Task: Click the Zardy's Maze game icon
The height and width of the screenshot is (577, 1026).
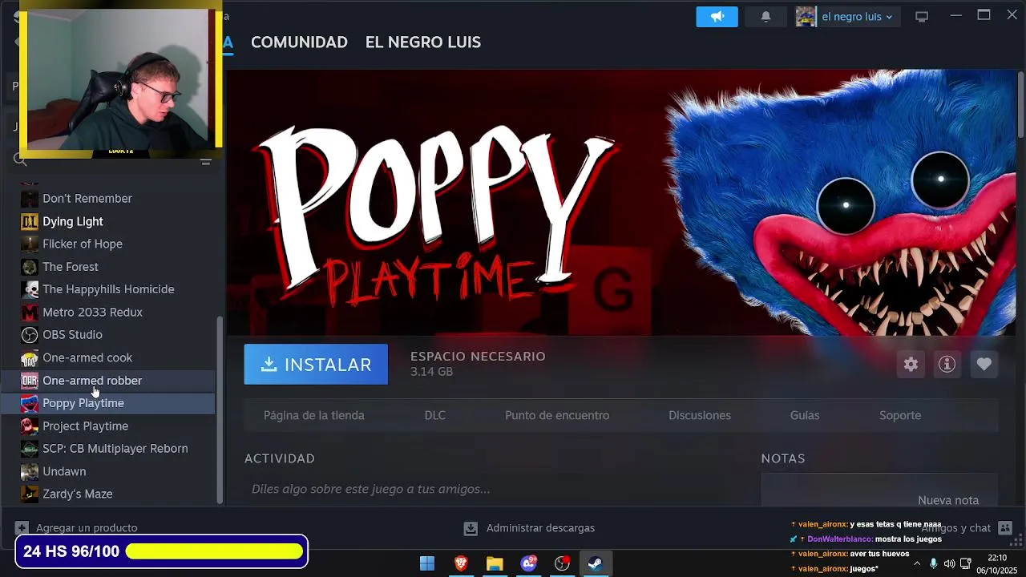Action: point(30,494)
